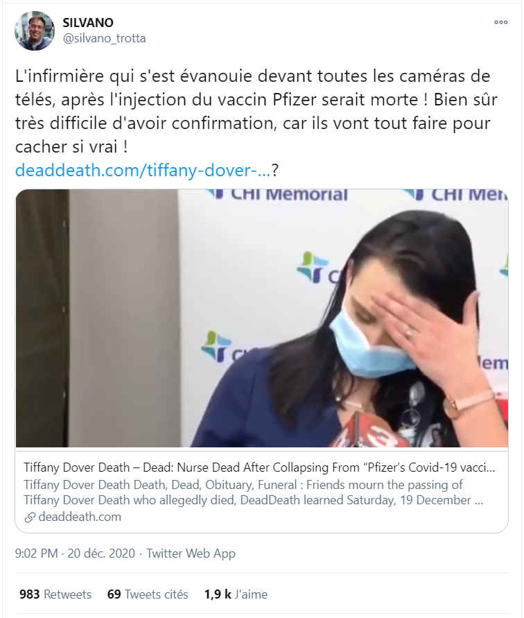This screenshot has width=524, height=618.
Task: Open the @silvano_trotta handle link
Action: pyautogui.click(x=104, y=38)
